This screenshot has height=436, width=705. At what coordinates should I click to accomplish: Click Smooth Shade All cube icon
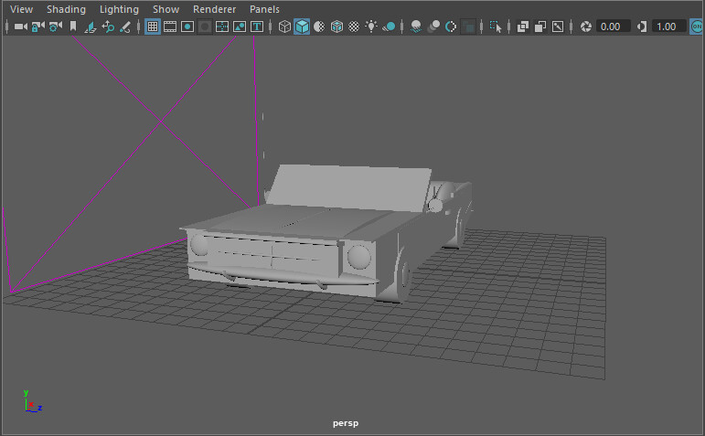point(302,27)
